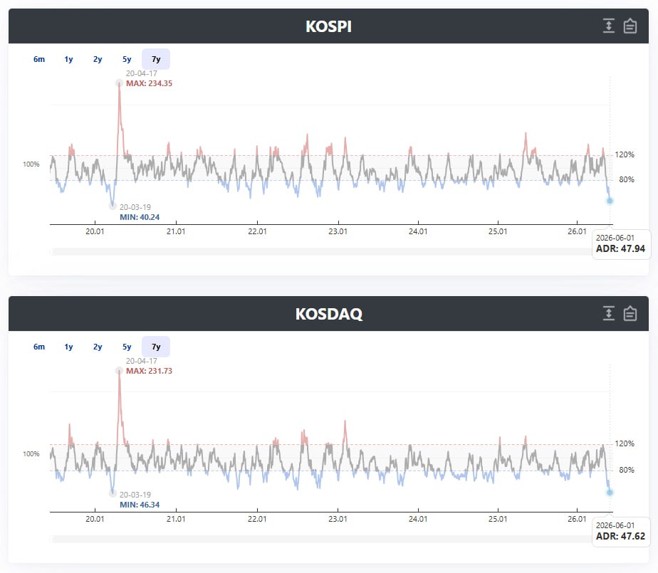
Task: Click the MAX: 234.35 label on KOSPI
Action: (x=149, y=83)
